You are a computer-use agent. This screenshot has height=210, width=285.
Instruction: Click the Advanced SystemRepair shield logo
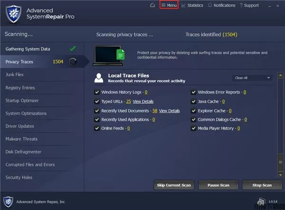coord(13,14)
